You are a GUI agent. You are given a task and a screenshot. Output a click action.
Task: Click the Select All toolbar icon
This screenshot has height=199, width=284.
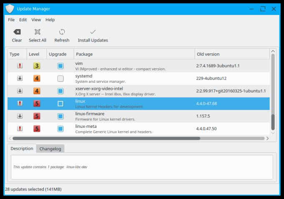[37, 32]
